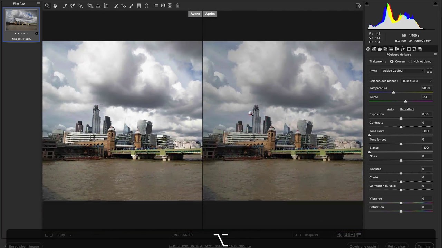Activate the Spot Removal tool
442x248 pixels.
click(116, 6)
